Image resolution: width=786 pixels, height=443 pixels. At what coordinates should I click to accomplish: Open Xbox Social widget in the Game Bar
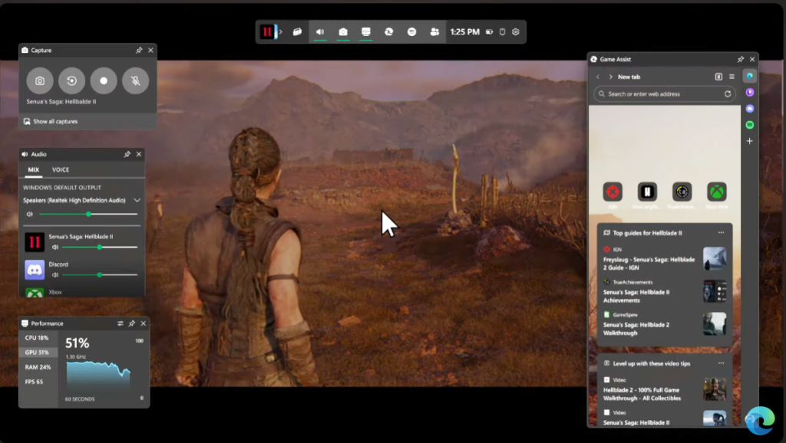tap(434, 32)
